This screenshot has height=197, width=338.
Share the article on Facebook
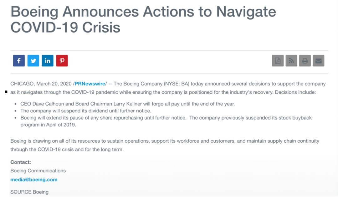click(x=19, y=61)
